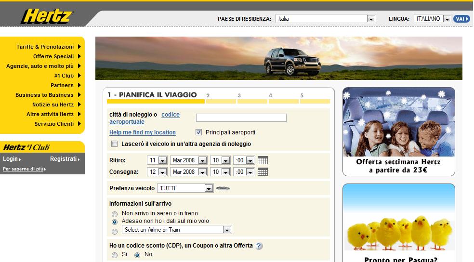Viewport: 474px width, 262px height.
Task: Open Business to Business menu
Action: [44, 95]
